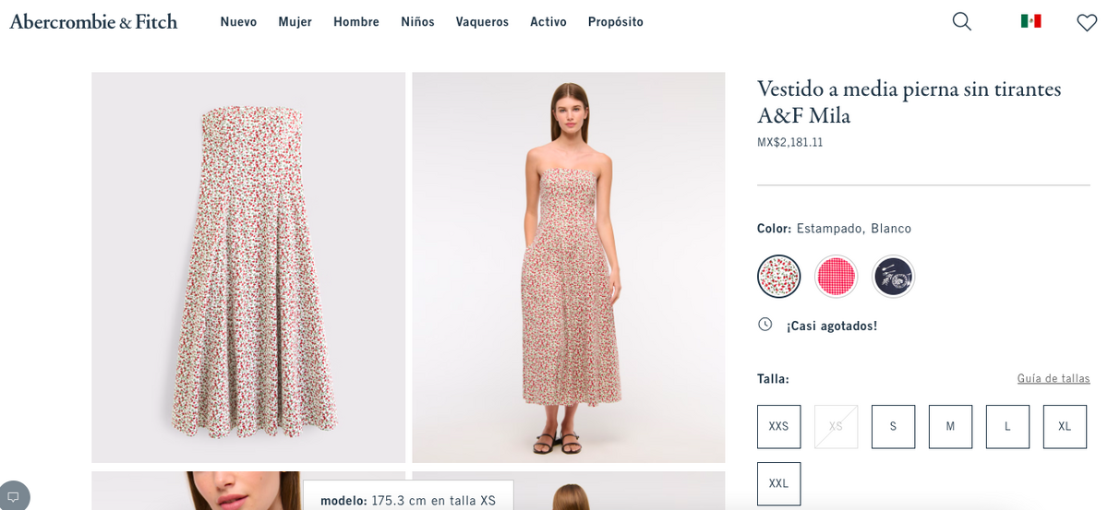Select the navy printed color swatch
1108x510 pixels.
pyautogui.click(x=893, y=276)
